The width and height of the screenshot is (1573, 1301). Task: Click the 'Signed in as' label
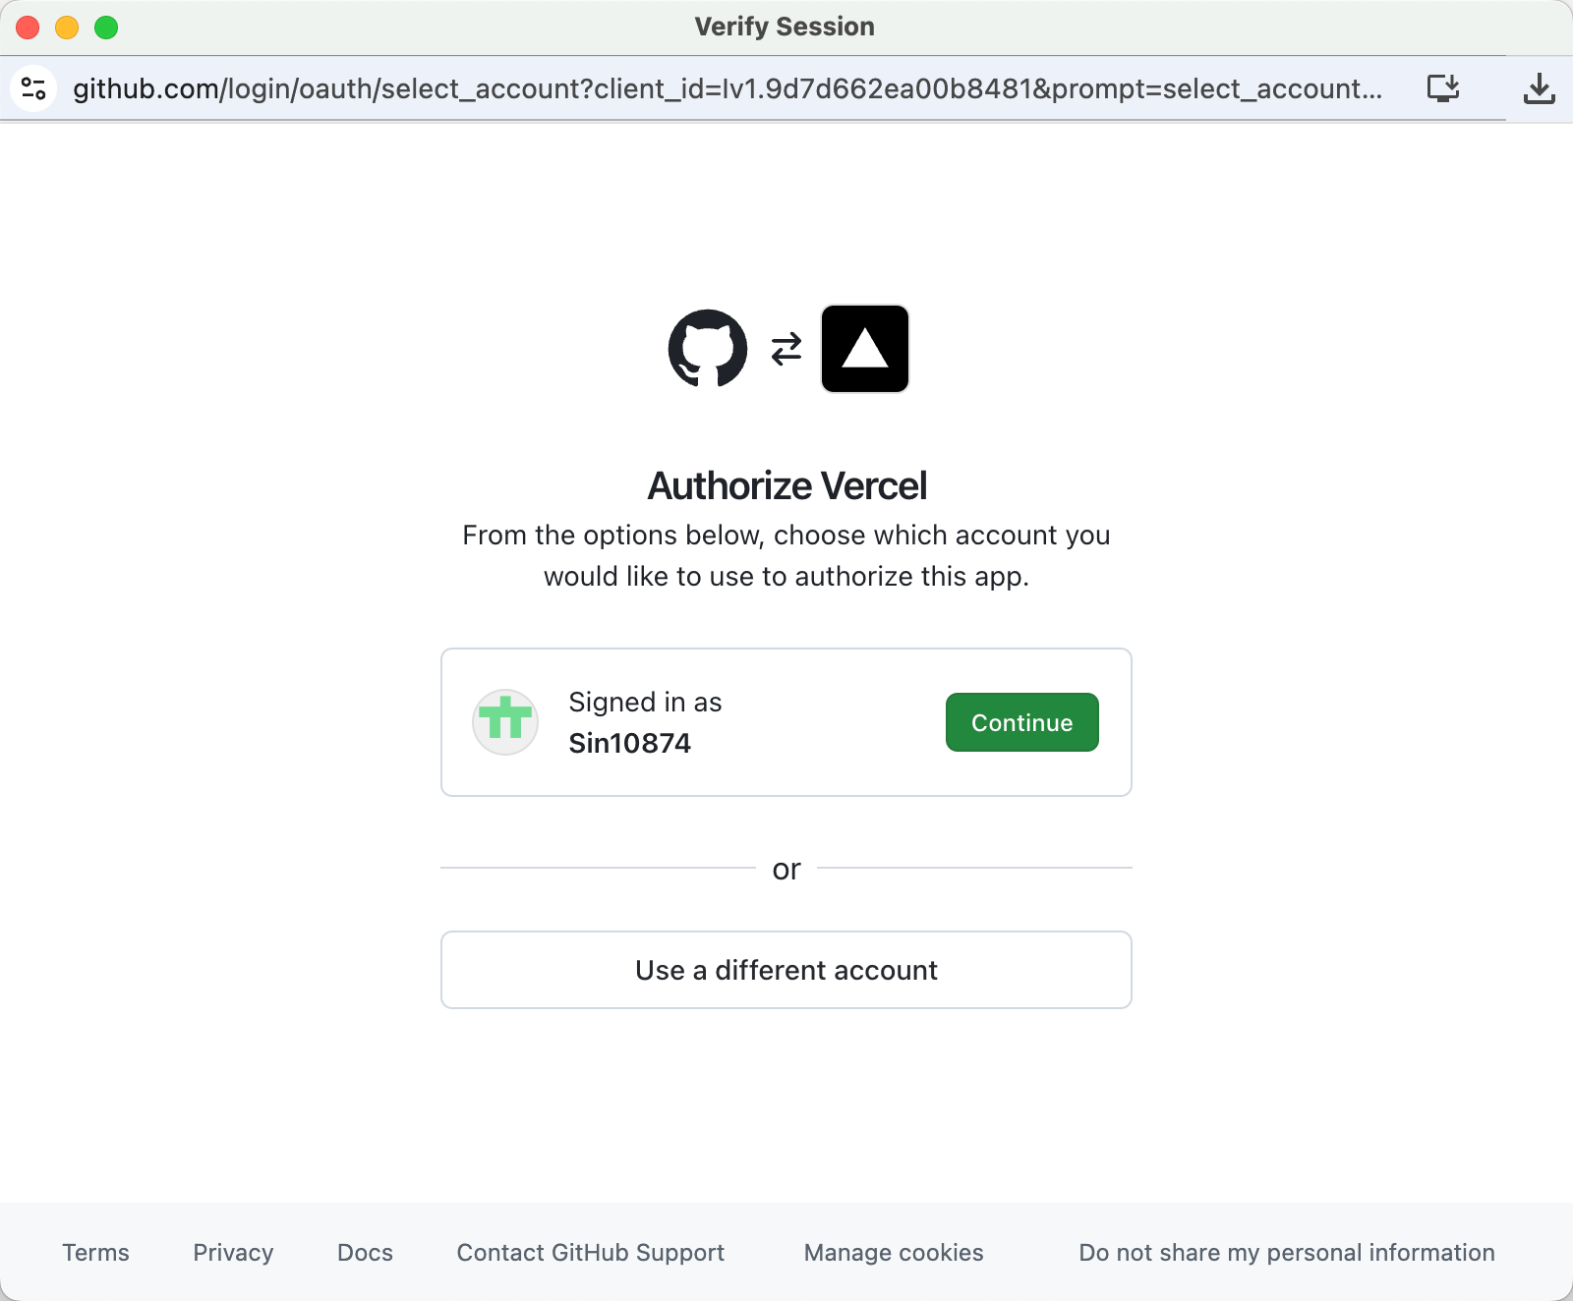pyautogui.click(x=645, y=702)
